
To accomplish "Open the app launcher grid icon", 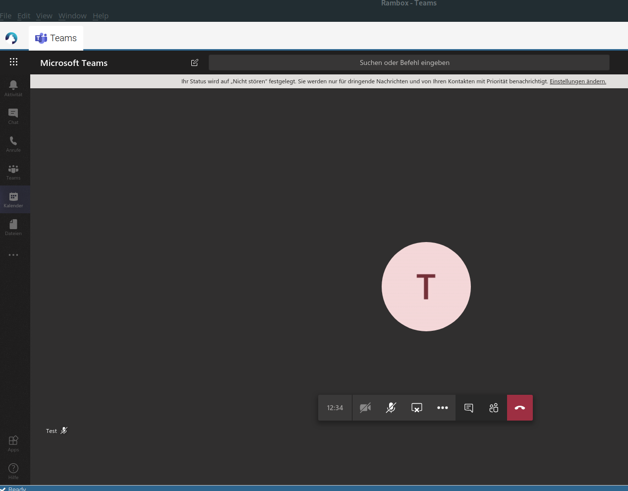I will (13, 62).
